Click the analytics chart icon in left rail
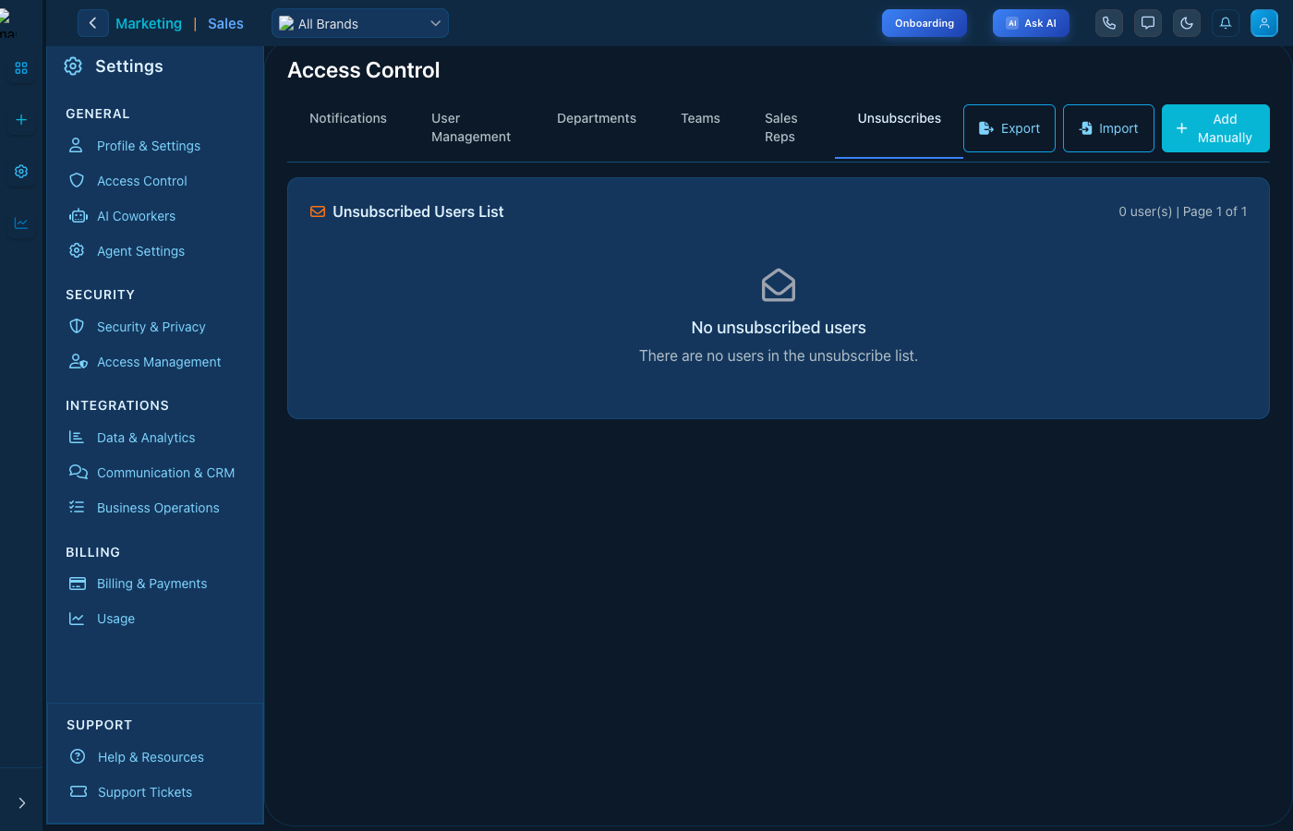This screenshot has width=1293, height=831. click(x=21, y=223)
